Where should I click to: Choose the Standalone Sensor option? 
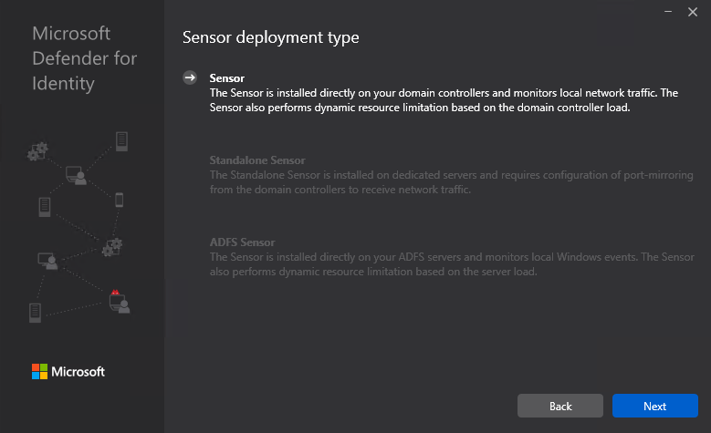257,160
